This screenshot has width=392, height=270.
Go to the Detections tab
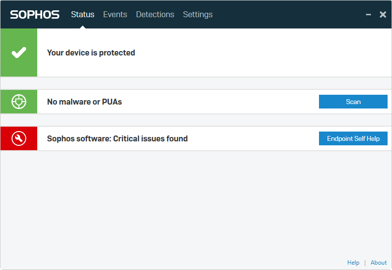pyautogui.click(x=155, y=14)
